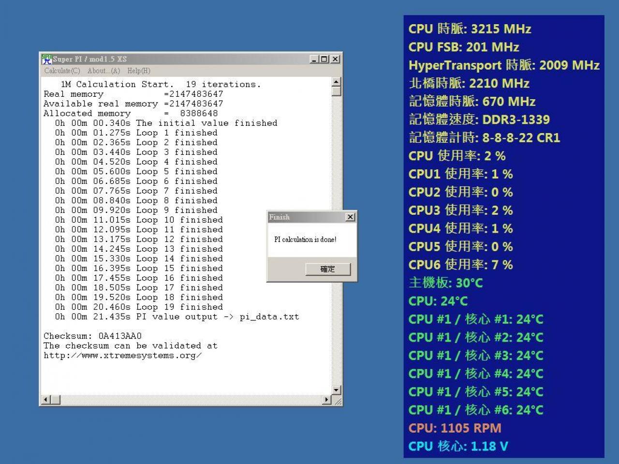This screenshot has width=619, height=464.
Task: Click 'The initial value finished' line
Action: click(x=166, y=123)
